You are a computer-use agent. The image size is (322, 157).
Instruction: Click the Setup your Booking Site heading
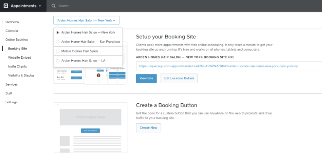tap(166, 37)
